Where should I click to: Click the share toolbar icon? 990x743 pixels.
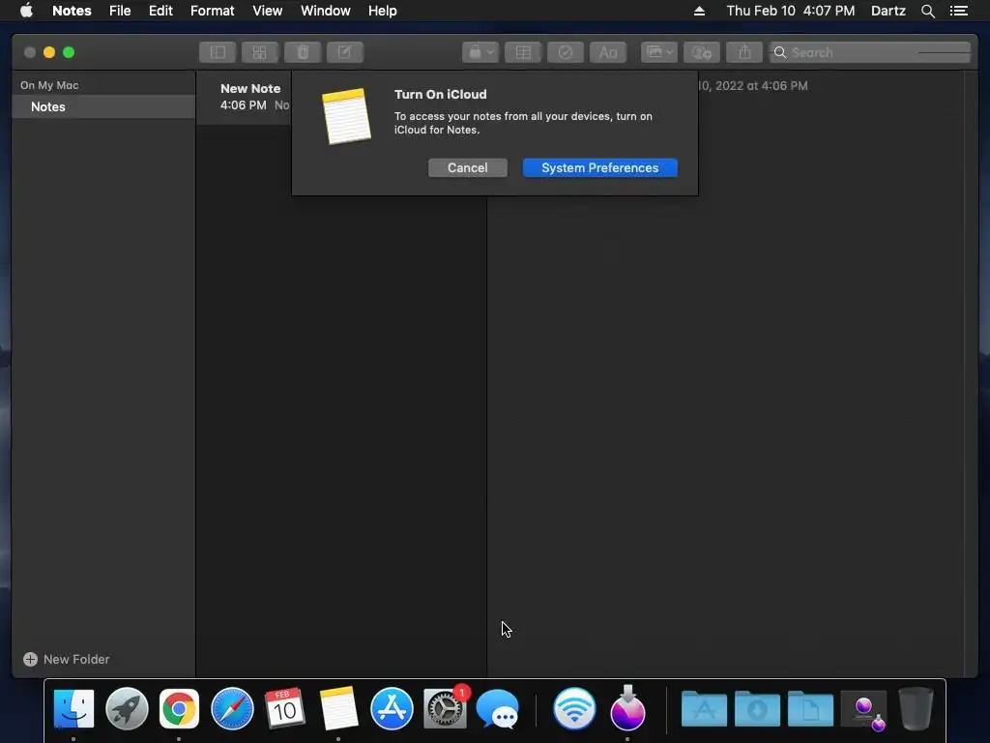[x=744, y=52]
